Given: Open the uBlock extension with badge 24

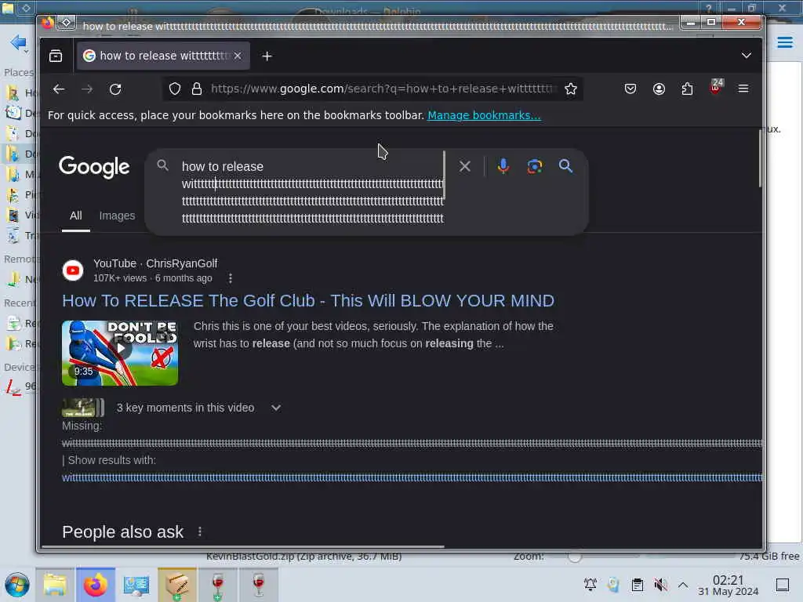Looking at the screenshot, I should (x=716, y=88).
